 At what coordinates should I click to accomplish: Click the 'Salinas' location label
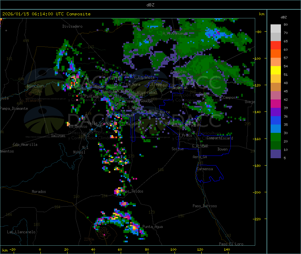58,136
